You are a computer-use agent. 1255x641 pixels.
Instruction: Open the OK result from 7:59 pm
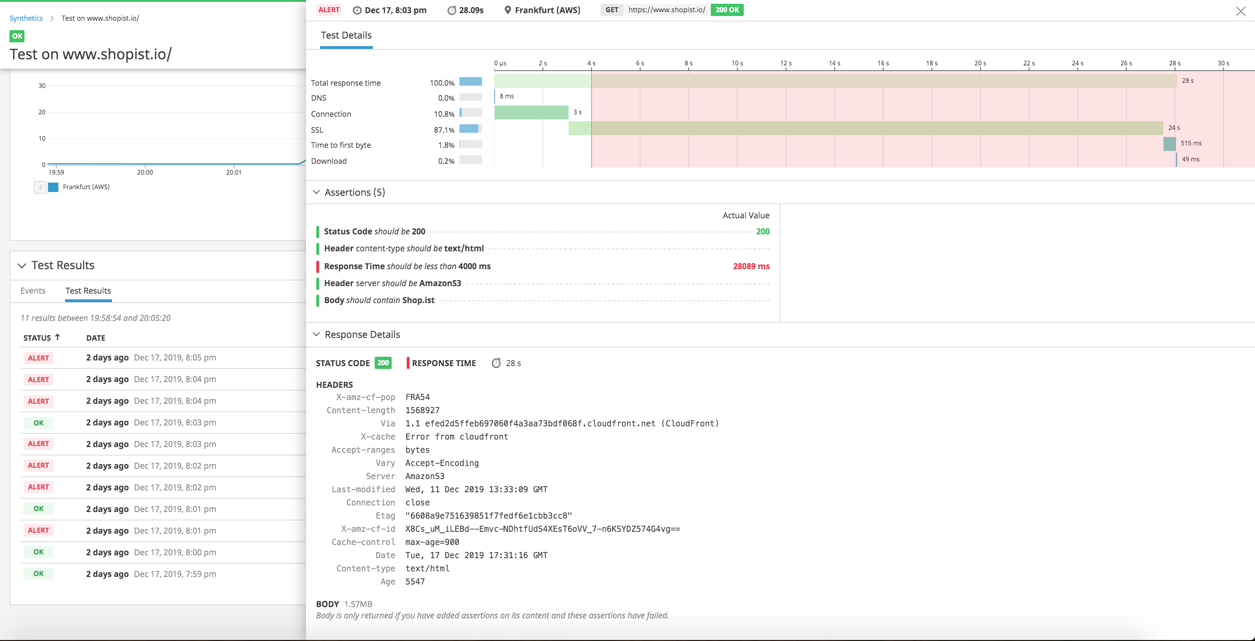click(x=163, y=574)
